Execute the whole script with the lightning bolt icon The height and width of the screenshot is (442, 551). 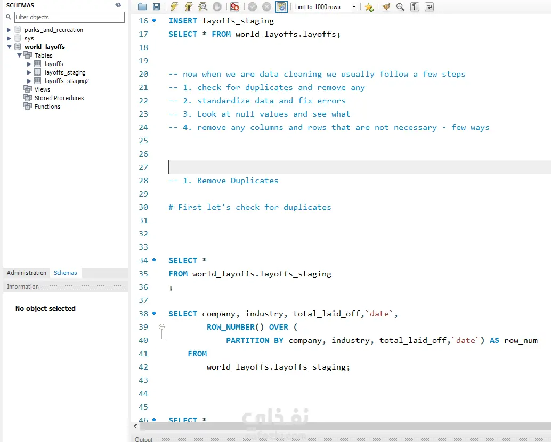click(174, 7)
